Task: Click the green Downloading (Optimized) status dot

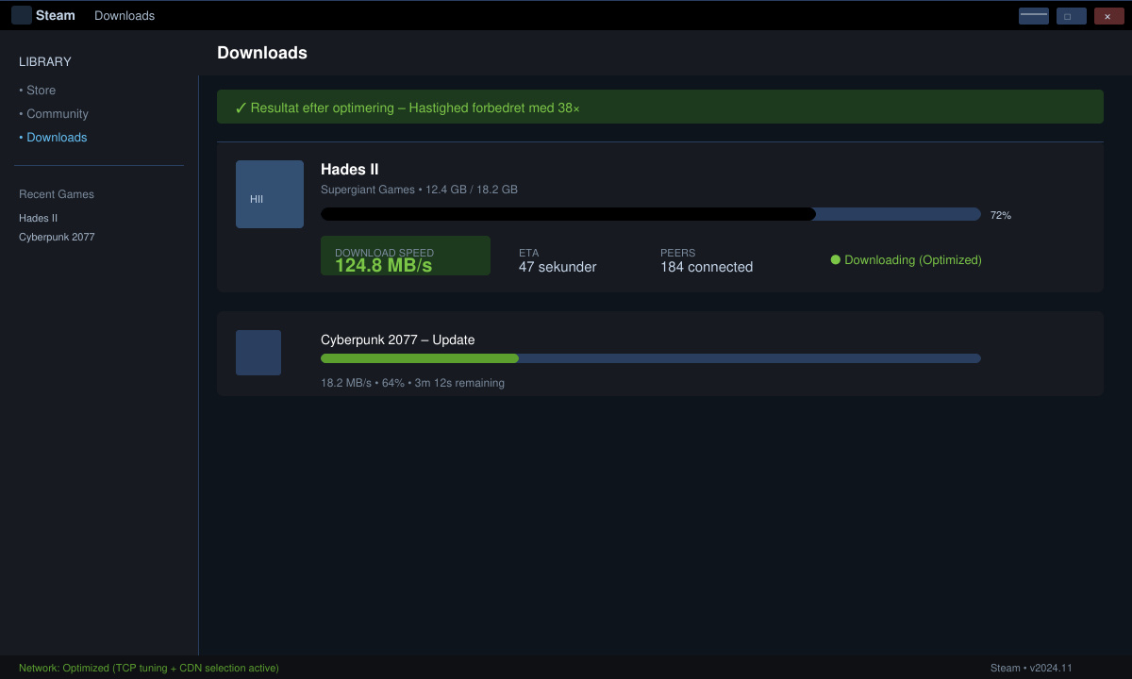Action: click(835, 259)
